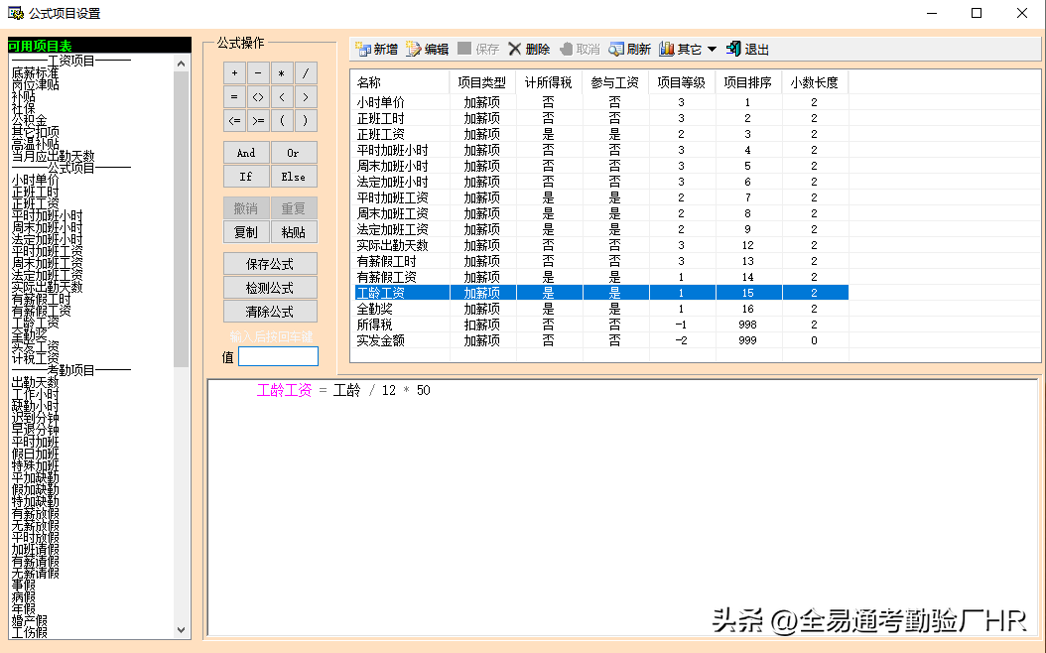Open the 其它 dropdown menu
This screenshot has height=653, width=1046.
688,49
